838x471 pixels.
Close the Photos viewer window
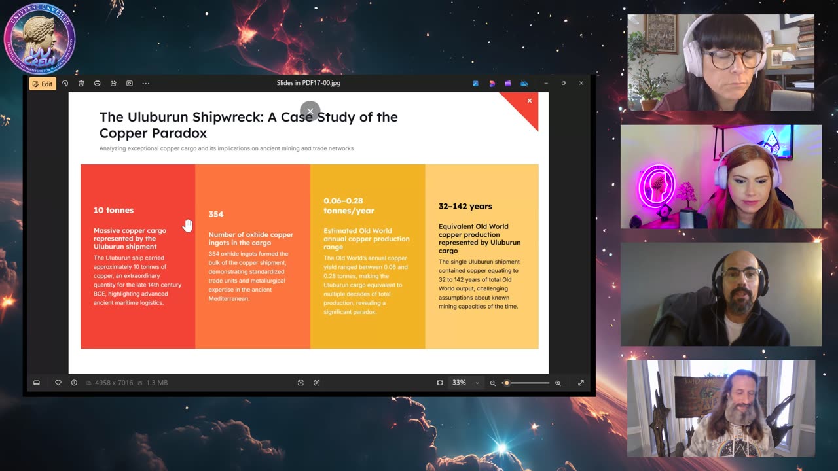(x=581, y=83)
